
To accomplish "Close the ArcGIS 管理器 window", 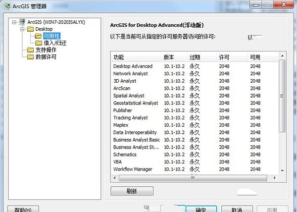I will [284, 4].
